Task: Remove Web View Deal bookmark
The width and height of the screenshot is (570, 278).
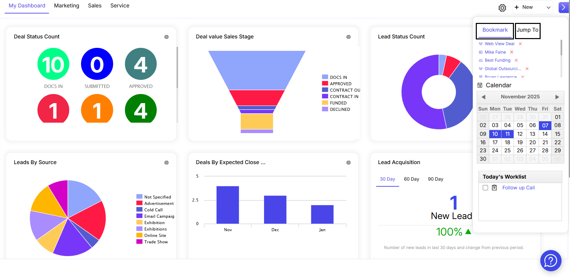Action: click(x=520, y=44)
